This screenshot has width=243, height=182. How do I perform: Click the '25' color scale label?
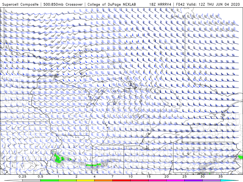click(x=185, y=177)
